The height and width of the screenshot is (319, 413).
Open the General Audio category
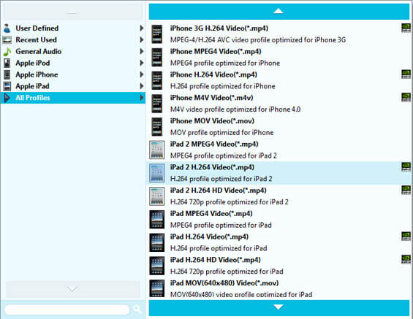tap(73, 51)
